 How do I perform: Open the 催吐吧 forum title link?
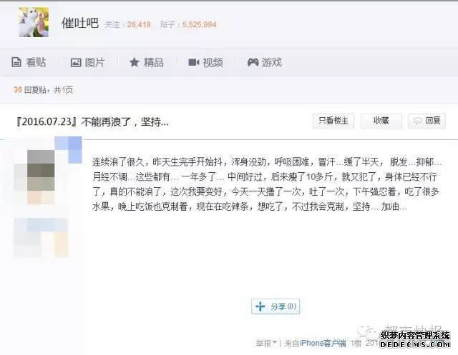click(79, 23)
